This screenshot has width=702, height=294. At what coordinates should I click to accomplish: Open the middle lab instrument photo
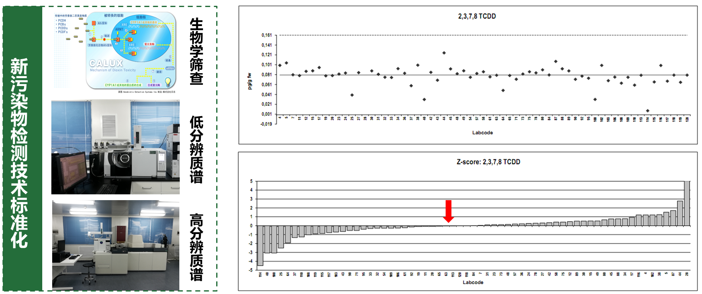[116, 147]
